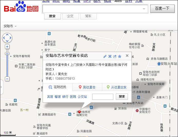Click the 安陆市凤凰寄宿学校 map label
Viewport: 178px width, 137px height.
(44, 127)
